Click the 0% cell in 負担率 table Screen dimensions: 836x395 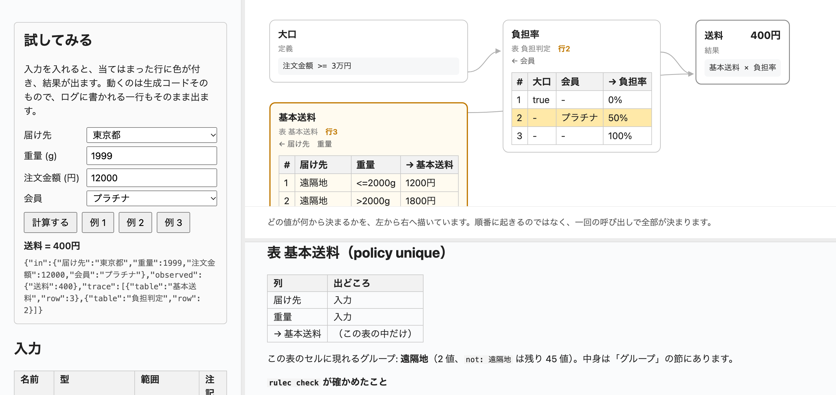(x=627, y=100)
